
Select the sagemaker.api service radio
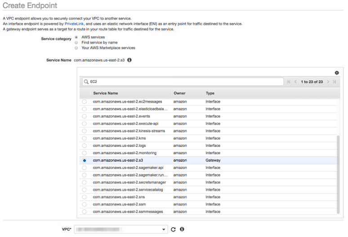pos(85,168)
